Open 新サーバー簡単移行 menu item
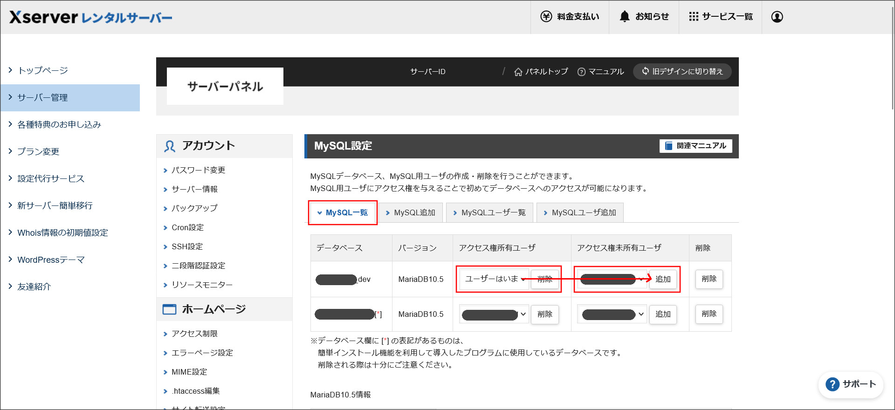 (70, 205)
